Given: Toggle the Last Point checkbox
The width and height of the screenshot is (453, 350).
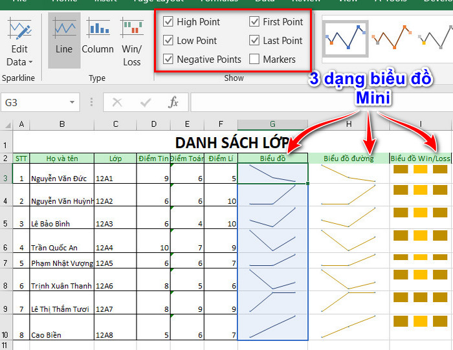Looking at the screenshot, I should click(254, 40).
